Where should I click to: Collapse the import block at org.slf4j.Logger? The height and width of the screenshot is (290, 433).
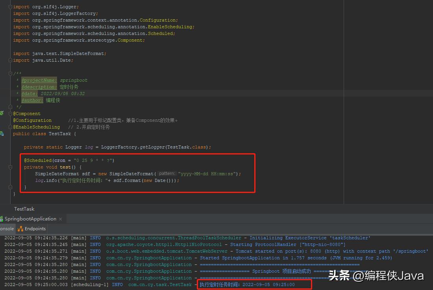click(11, 7)
